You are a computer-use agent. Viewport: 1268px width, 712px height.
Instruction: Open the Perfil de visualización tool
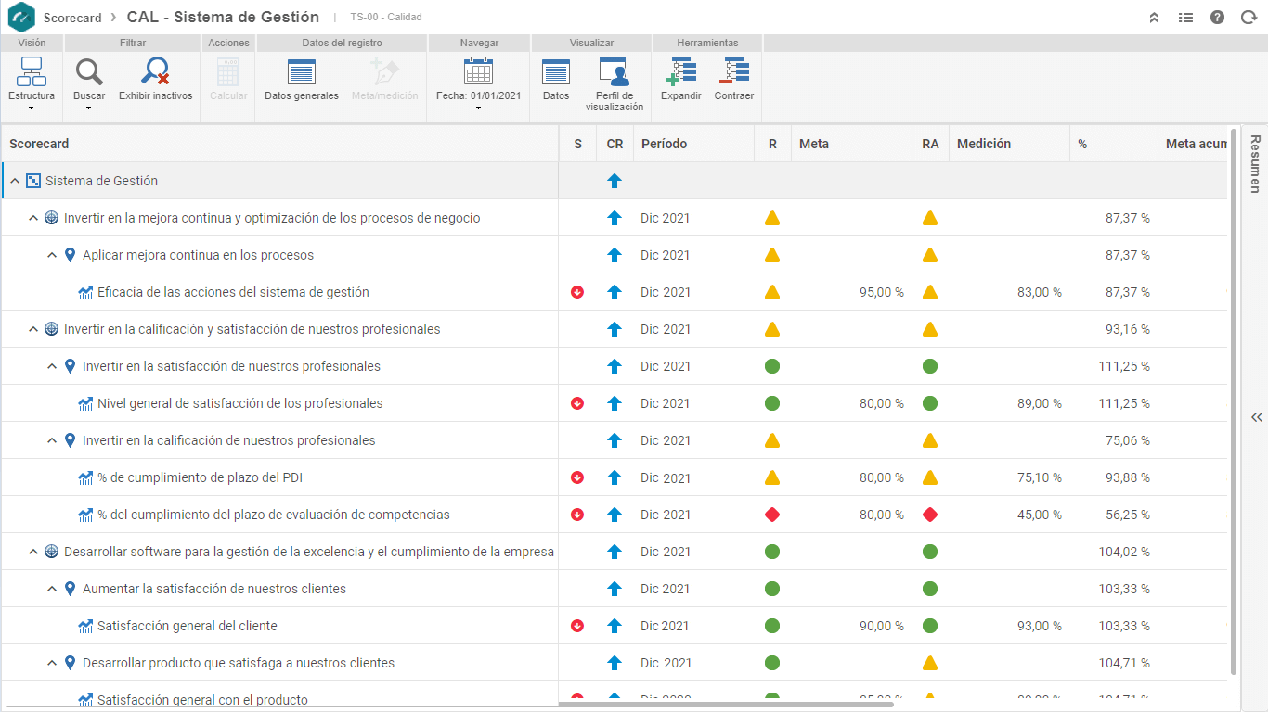(x=614, y=84)
